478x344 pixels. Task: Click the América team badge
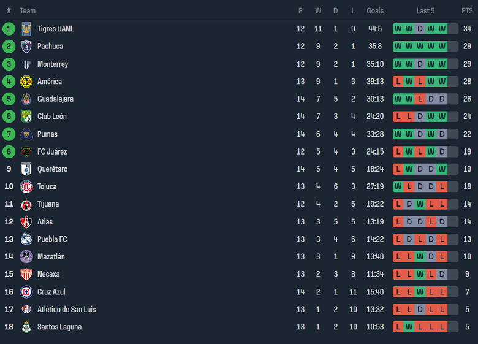click(x=26, y=82)
